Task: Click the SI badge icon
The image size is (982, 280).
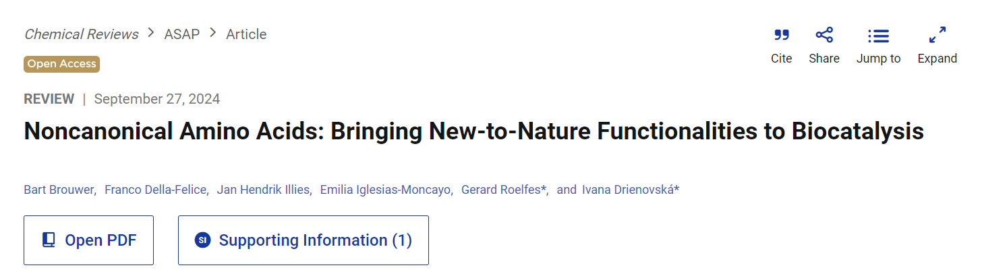Action: pos(202,240)
